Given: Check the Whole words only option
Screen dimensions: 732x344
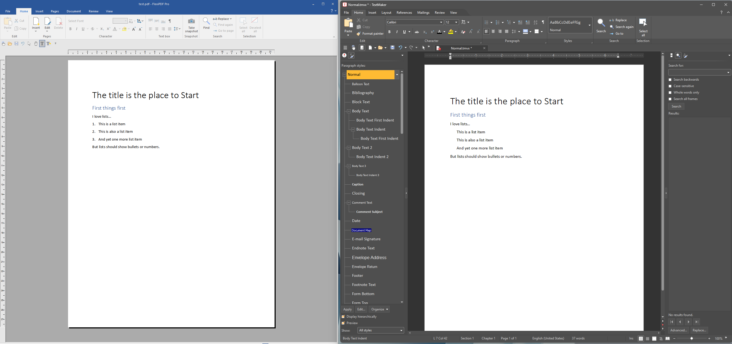Looking at the screenshot, I should pyautogui.click(x=670, y=93).
